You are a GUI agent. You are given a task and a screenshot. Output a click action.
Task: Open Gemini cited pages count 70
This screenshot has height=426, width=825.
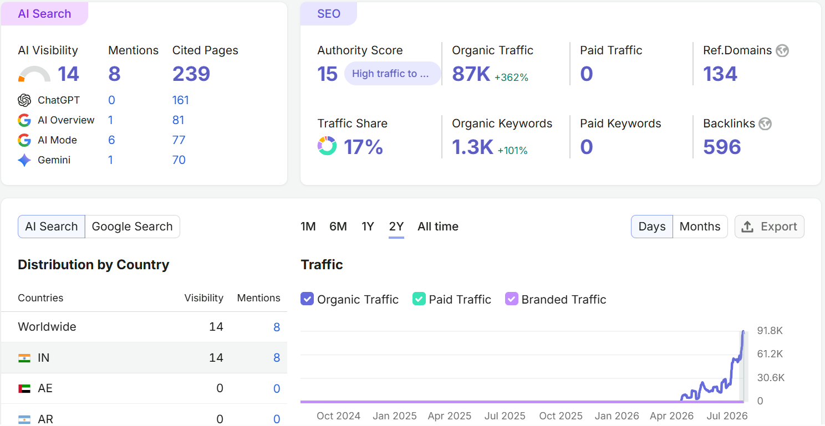click(x=179, y=160)
